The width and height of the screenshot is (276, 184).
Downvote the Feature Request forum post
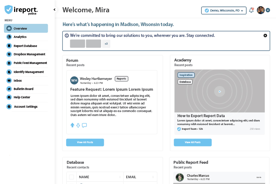point(78,125)
